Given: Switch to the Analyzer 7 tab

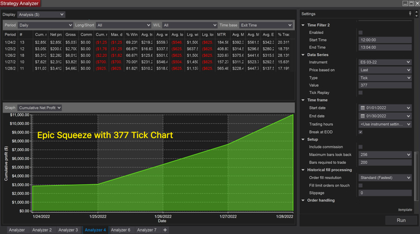Looking at the screenshot, I should [147, 230].
